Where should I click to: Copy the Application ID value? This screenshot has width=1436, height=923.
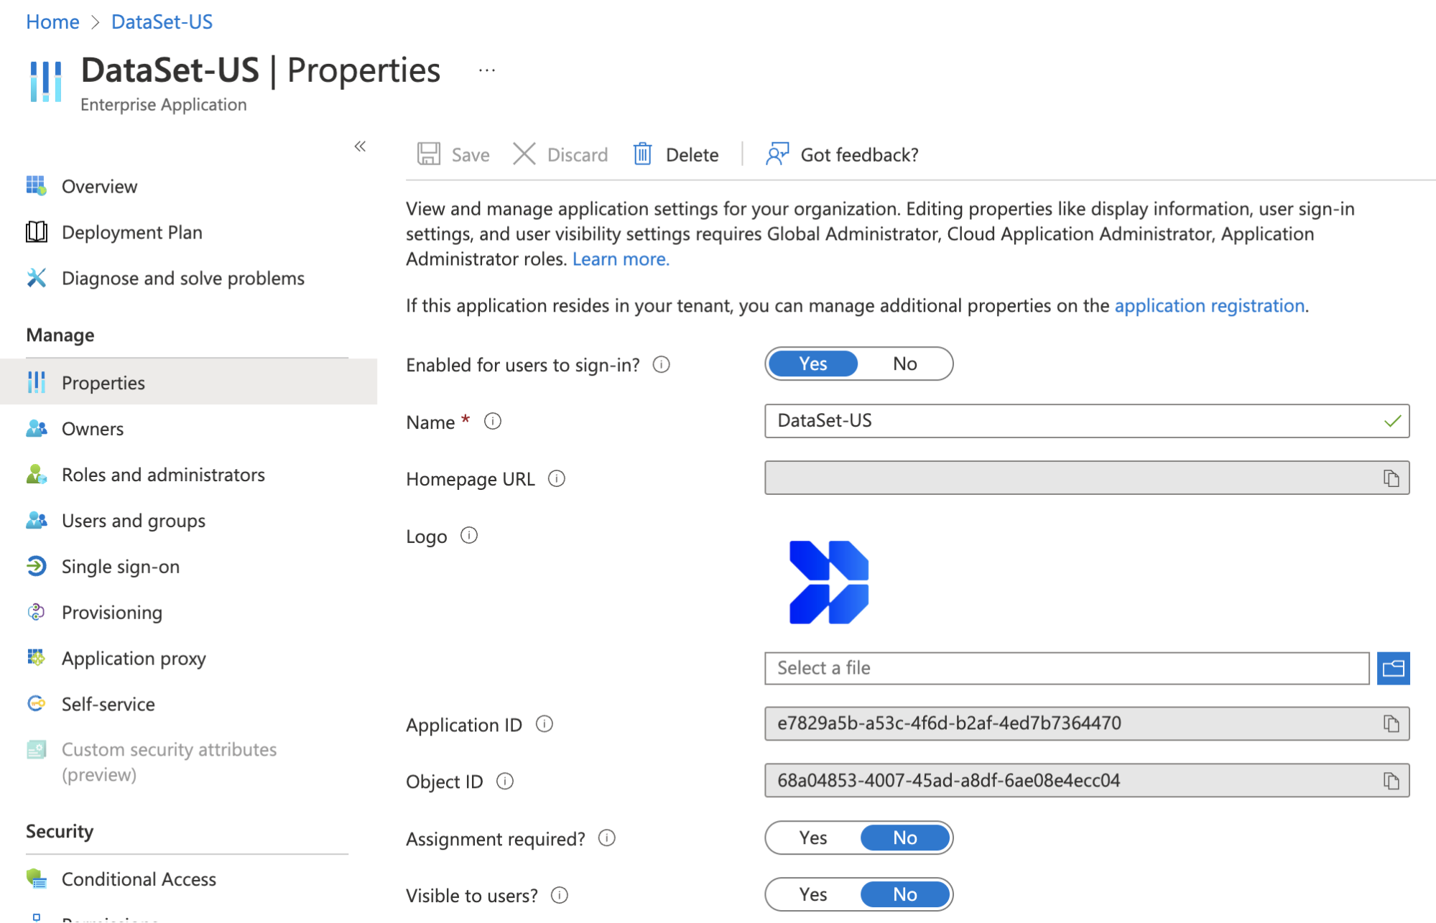click(x=1391, y=724)
